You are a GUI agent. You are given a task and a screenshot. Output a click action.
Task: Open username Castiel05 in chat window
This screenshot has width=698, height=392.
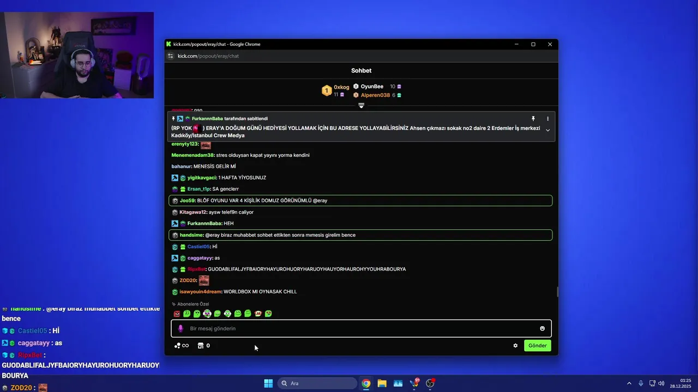pyautogui.click(x=199, y=247)
